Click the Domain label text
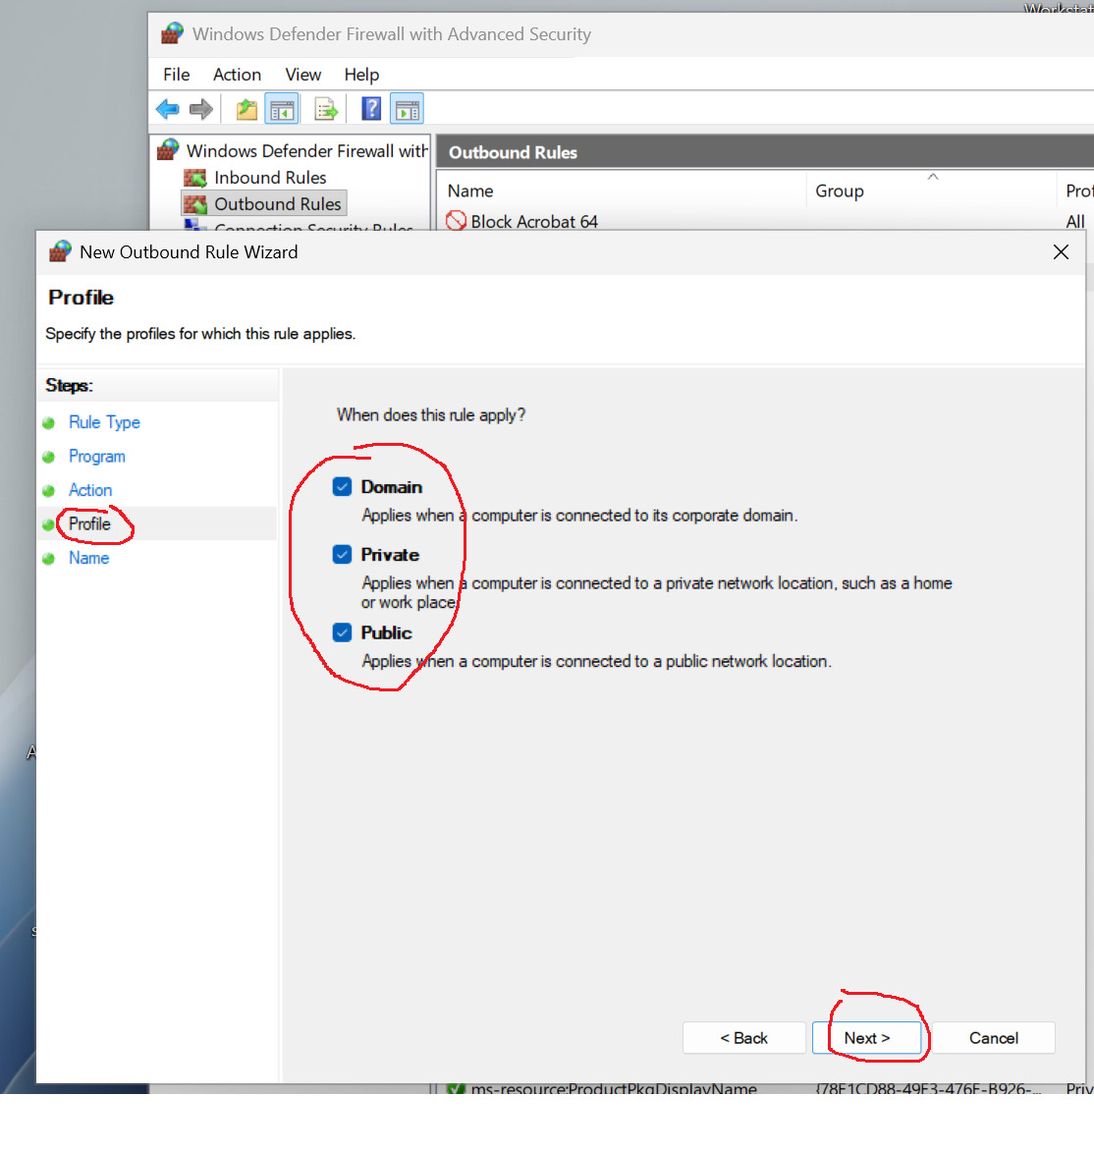 (392, 487)
